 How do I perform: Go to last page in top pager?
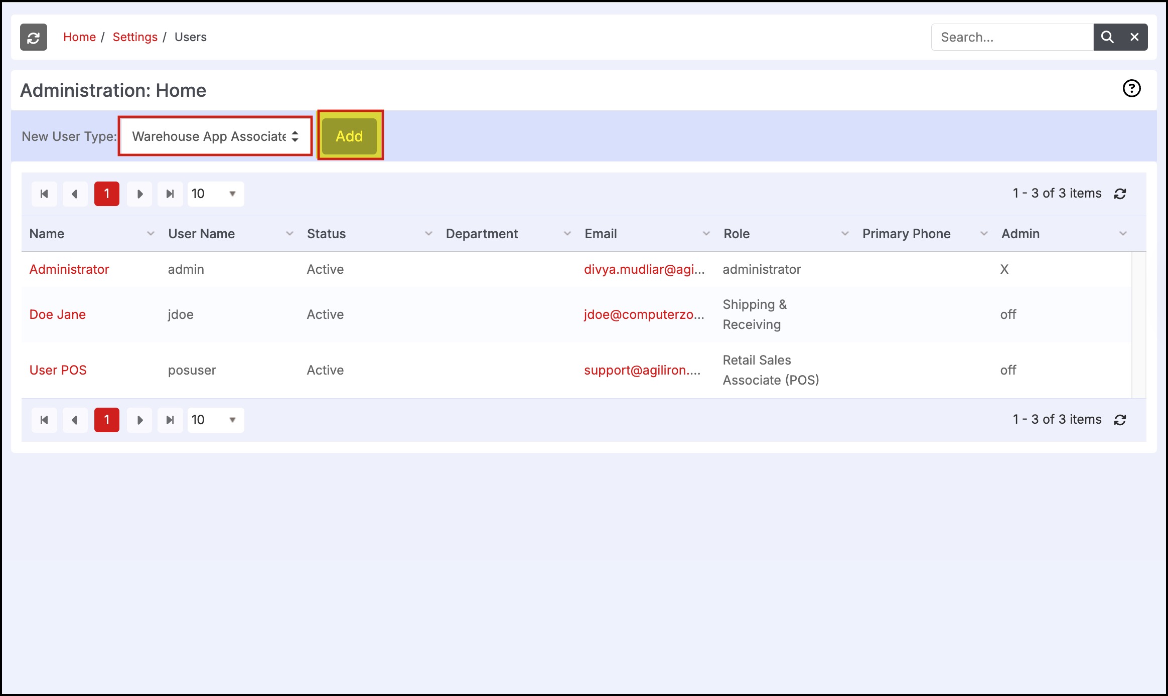point(170,194)
